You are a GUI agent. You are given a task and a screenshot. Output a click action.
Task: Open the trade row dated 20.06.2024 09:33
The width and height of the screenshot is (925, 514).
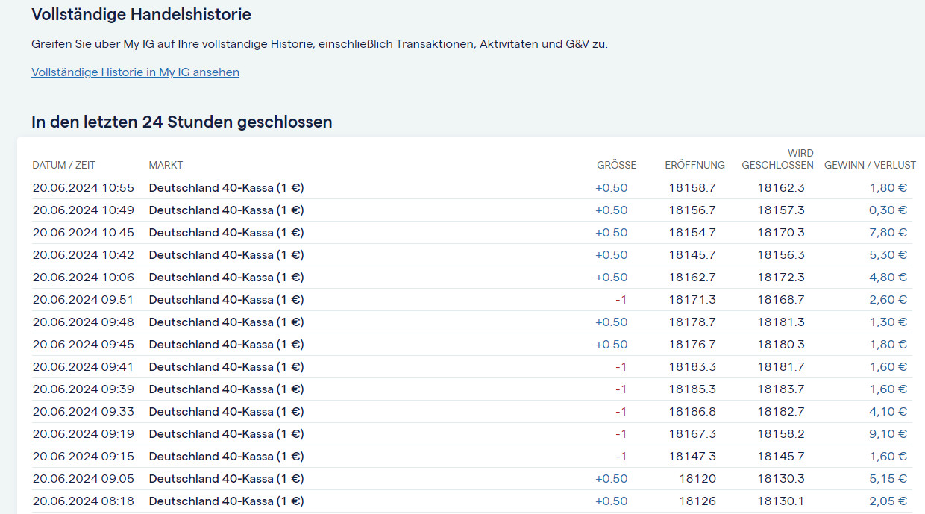coord(84,412)
